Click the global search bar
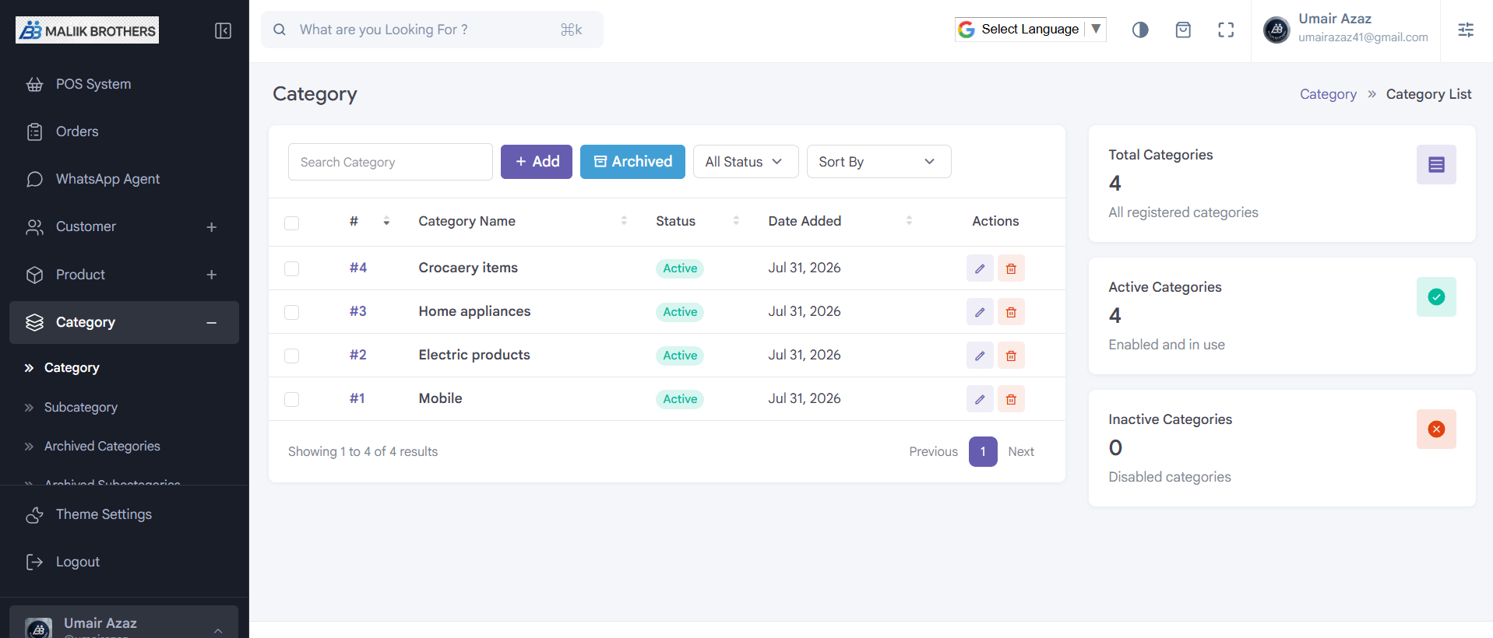The height and width of the screenshot is (638, 1493). 432,30
